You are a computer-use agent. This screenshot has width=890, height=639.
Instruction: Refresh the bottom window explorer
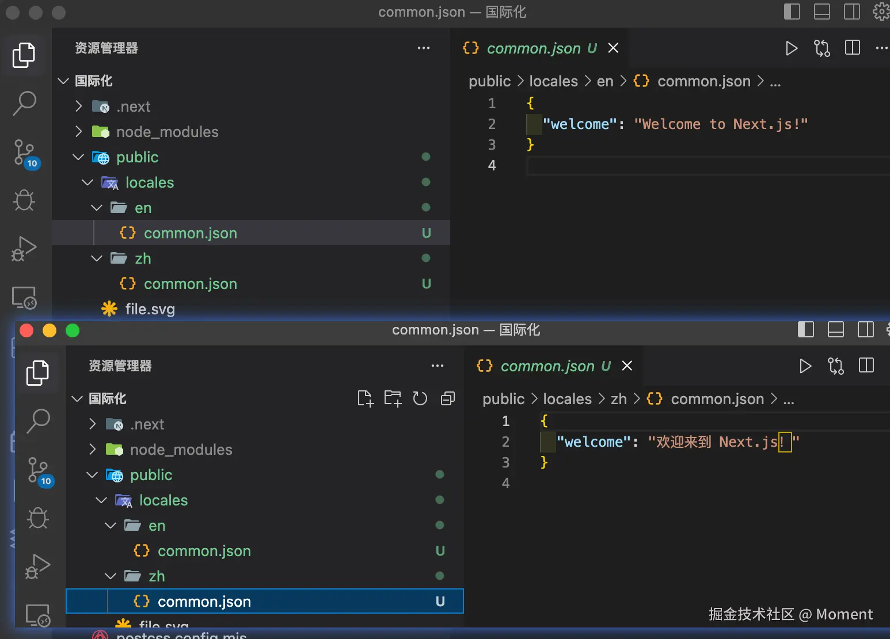pos(420,398)
